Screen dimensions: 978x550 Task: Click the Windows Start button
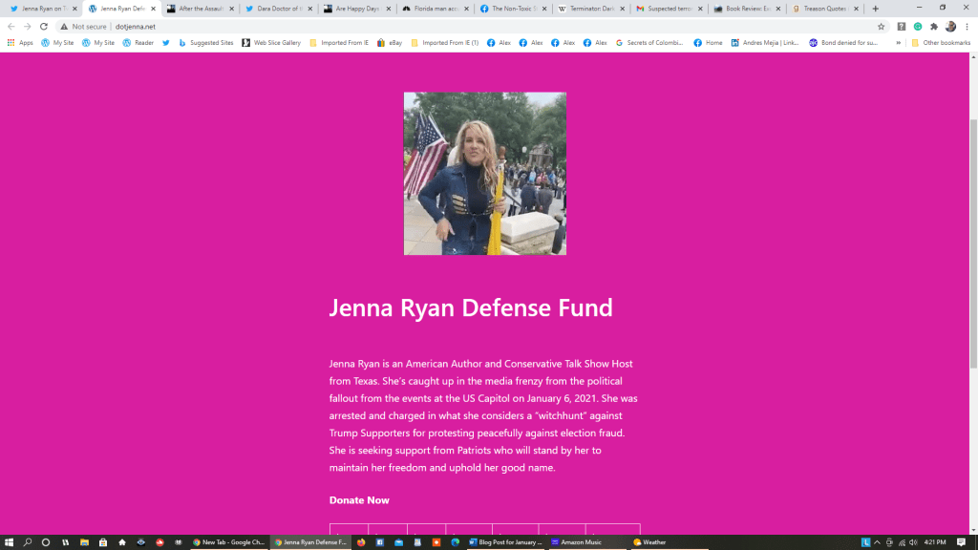point(9,542)
